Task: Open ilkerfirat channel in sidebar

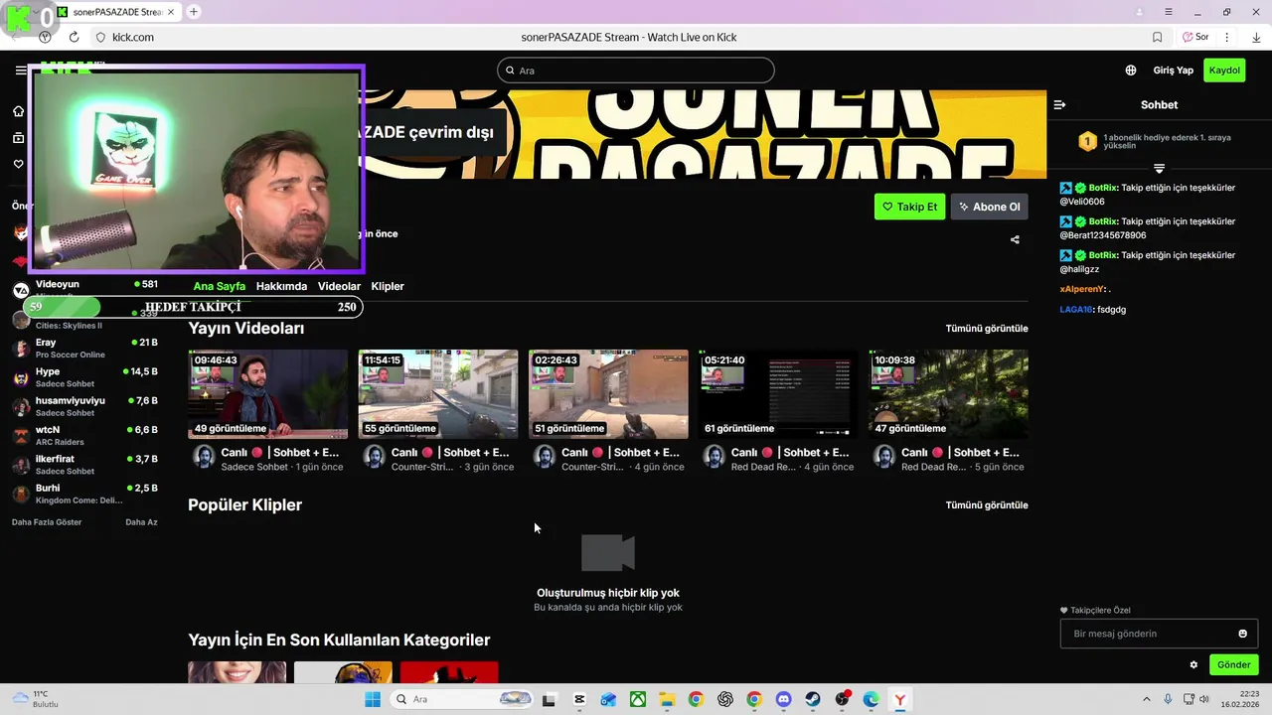Action: click(84, 465)
